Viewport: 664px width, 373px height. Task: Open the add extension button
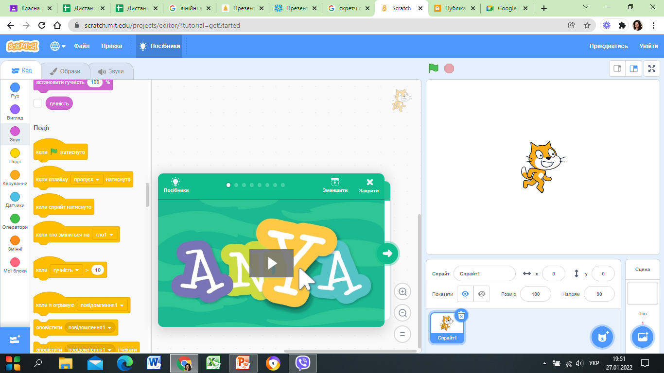tap(15, 339)
